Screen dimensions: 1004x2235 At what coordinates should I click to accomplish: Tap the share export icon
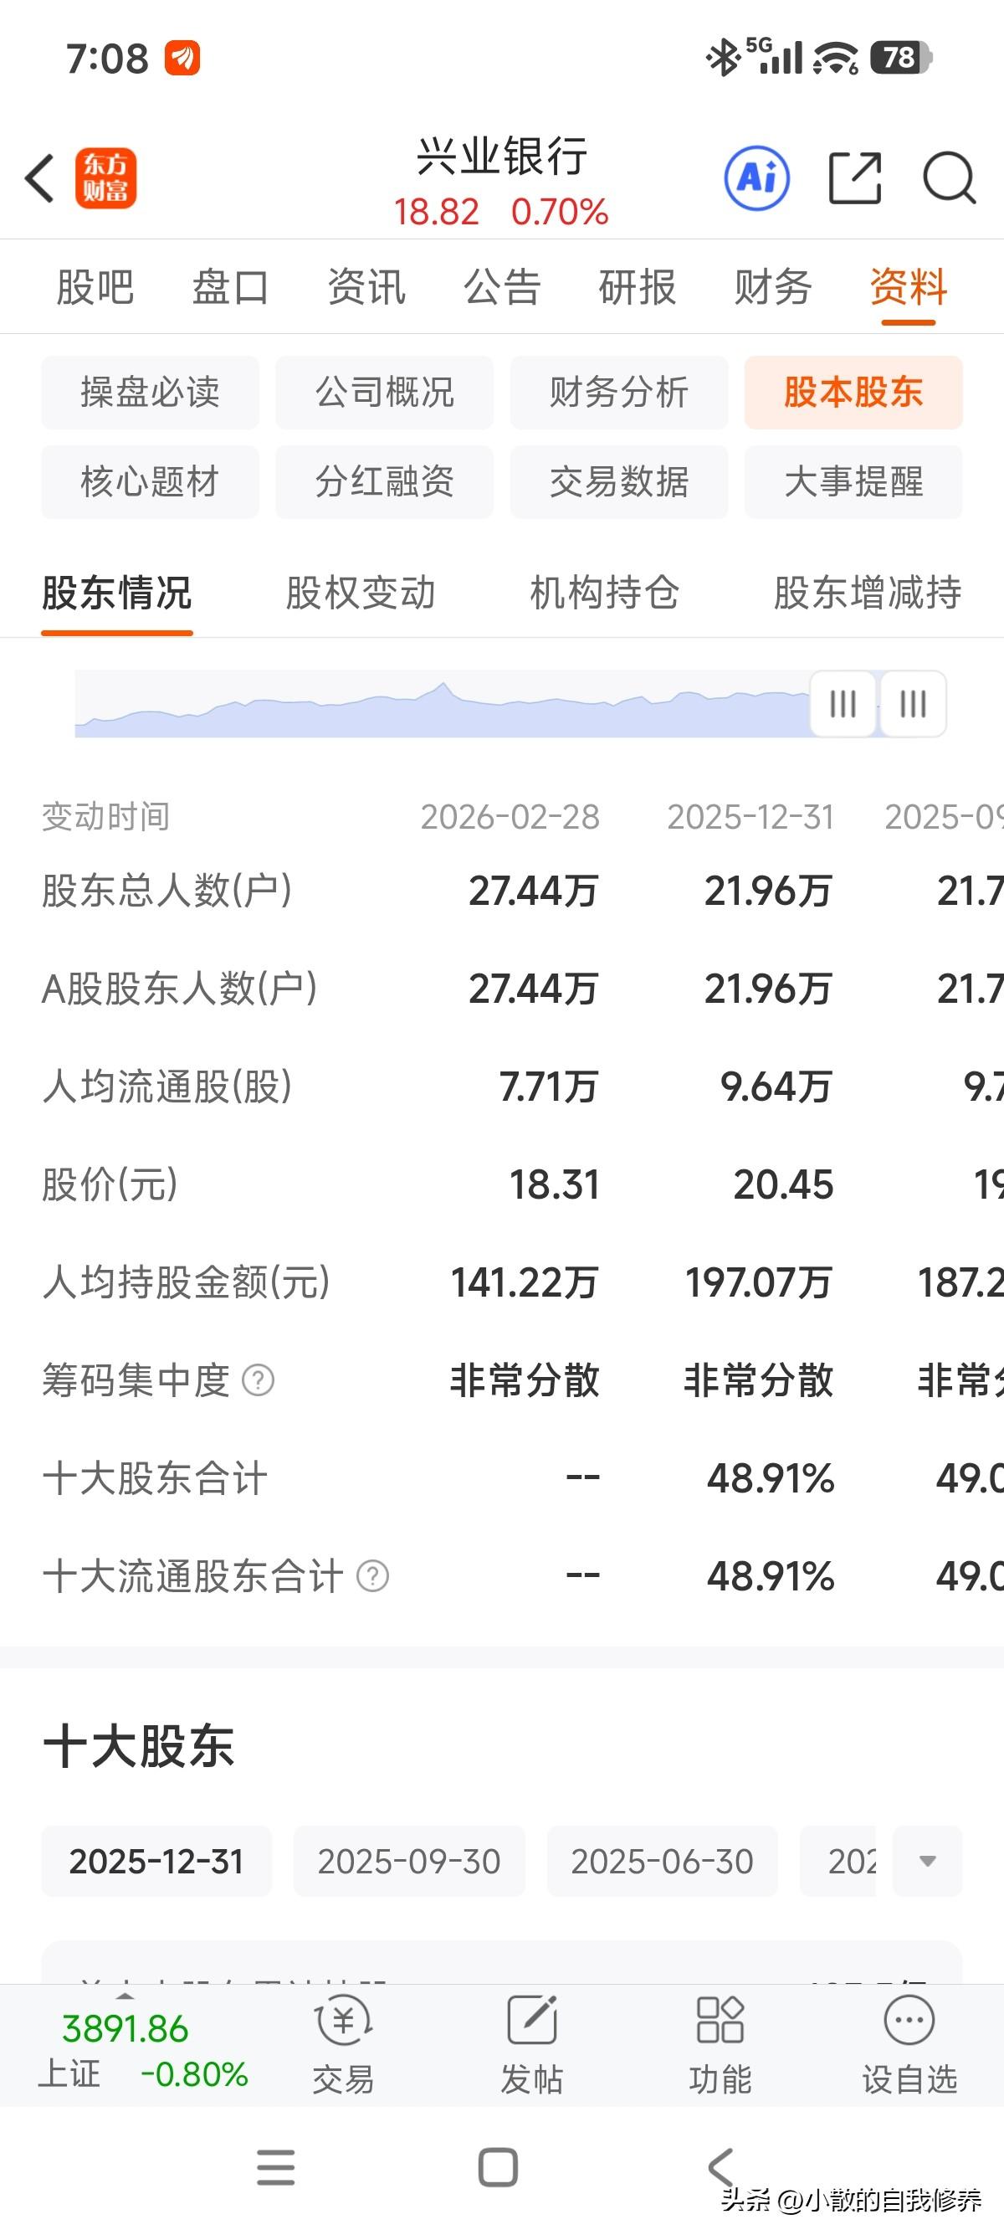[x=855, y=179]
